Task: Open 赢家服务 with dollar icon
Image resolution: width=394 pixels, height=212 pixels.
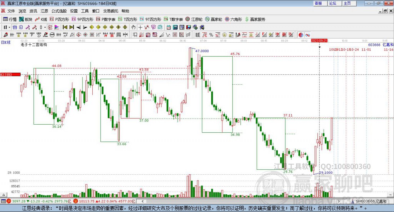Action: click(255, 19)
